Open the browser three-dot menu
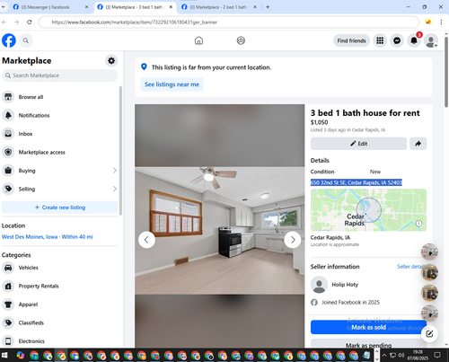Screen dimensions: 449x362 (x=441, y=22)
